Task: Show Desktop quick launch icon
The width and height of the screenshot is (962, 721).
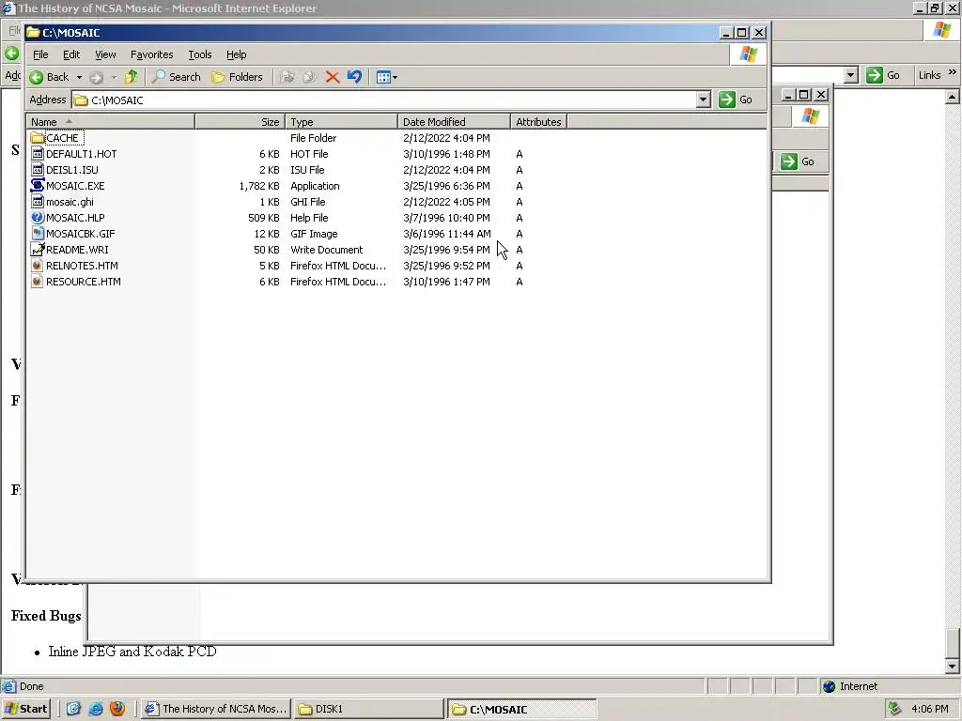Action: 73,709
